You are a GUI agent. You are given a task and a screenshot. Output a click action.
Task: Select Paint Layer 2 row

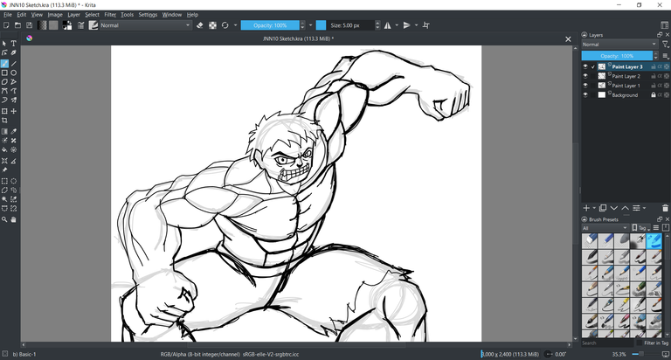[x=626, y=76]
